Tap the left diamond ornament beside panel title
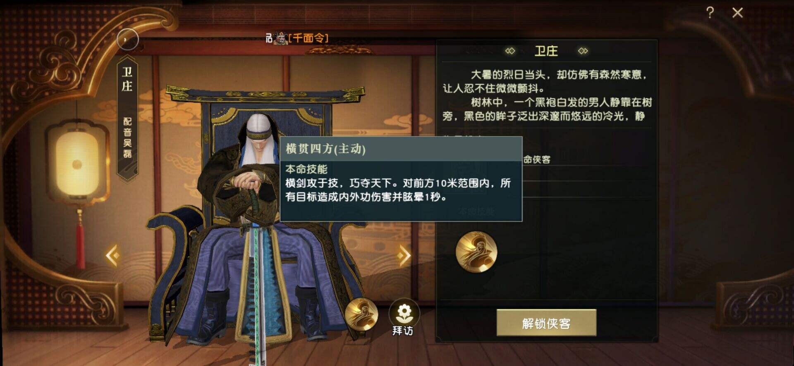 pos(510,51)
